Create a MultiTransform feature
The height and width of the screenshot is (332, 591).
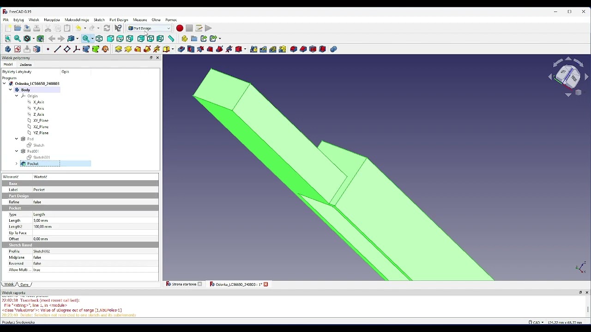point(283,49)
